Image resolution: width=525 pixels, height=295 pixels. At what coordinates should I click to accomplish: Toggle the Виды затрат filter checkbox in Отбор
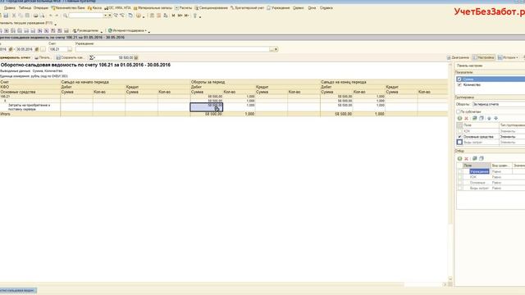tap(460, 188)
